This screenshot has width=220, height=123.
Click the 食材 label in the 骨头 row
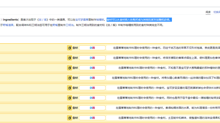tap(75, 78)
